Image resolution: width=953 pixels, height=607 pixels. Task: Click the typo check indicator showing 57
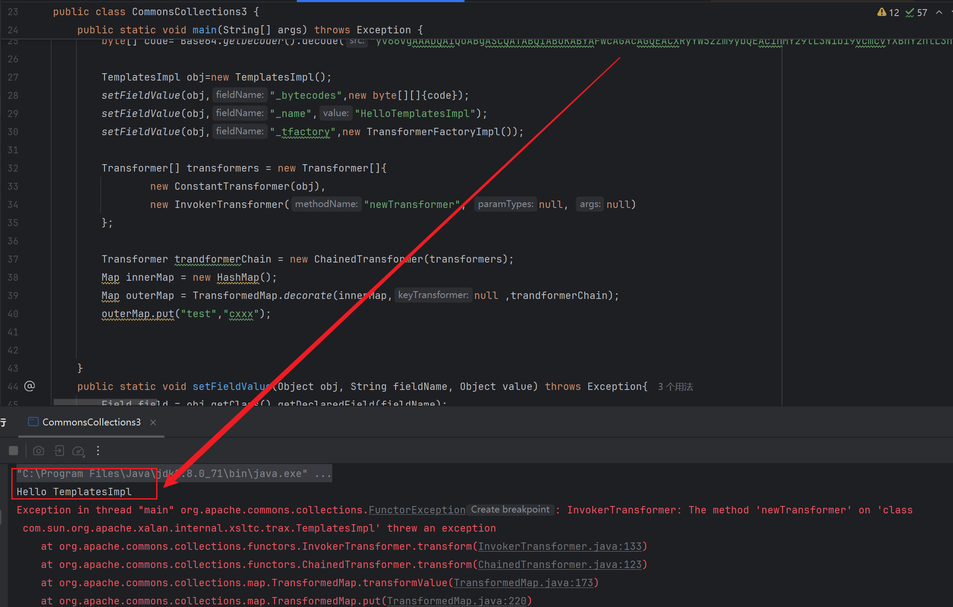917,13
